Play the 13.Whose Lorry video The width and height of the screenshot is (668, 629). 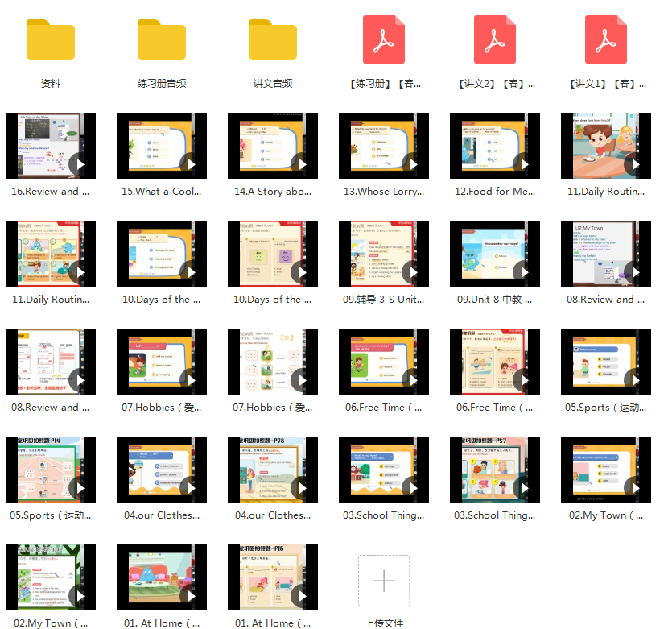pyautogui.click(x=384, y=146)
